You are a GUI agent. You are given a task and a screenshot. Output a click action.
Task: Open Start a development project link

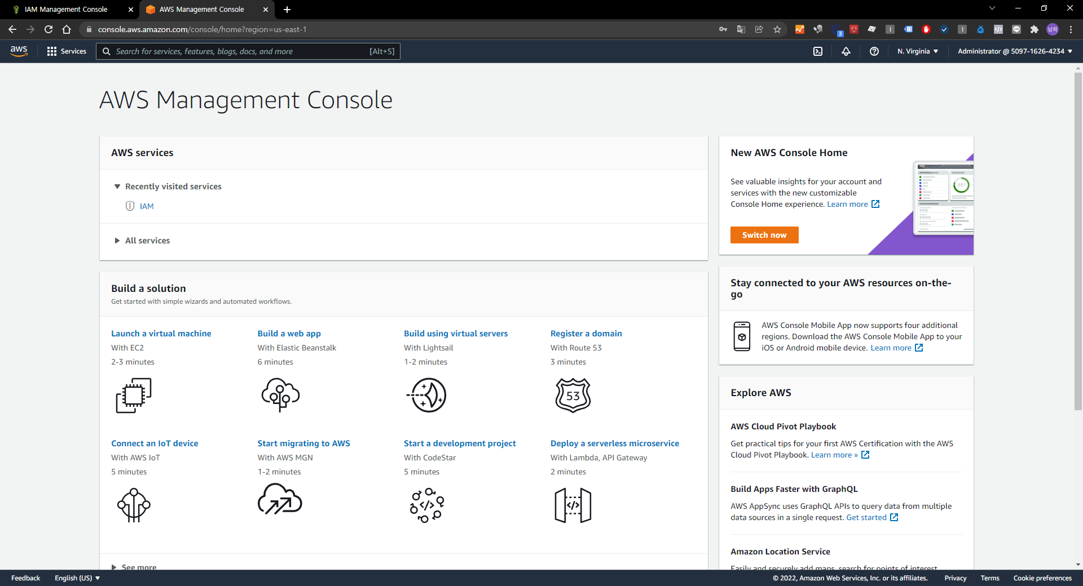(460, 443)
